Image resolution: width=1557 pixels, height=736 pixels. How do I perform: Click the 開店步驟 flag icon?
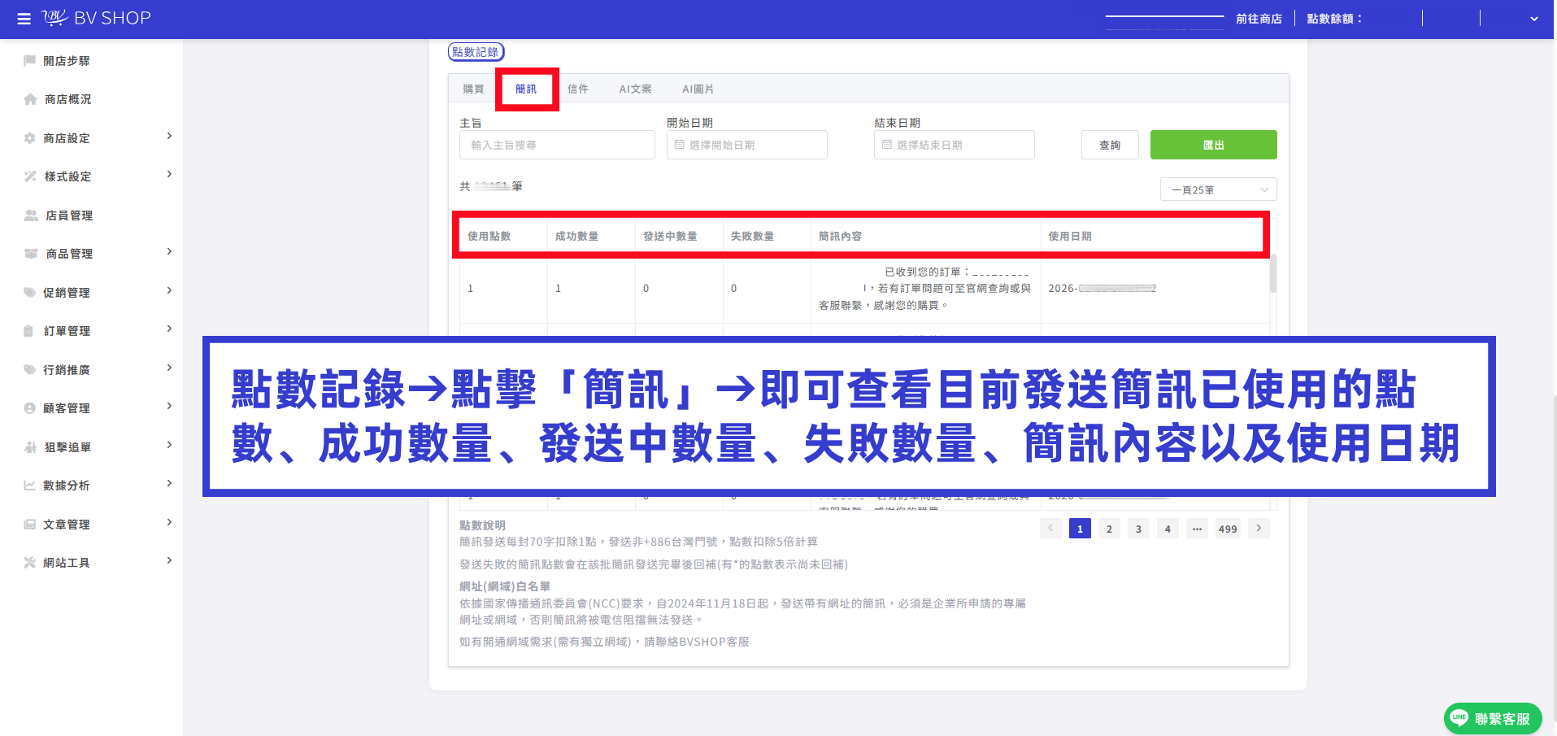(30, 61)
